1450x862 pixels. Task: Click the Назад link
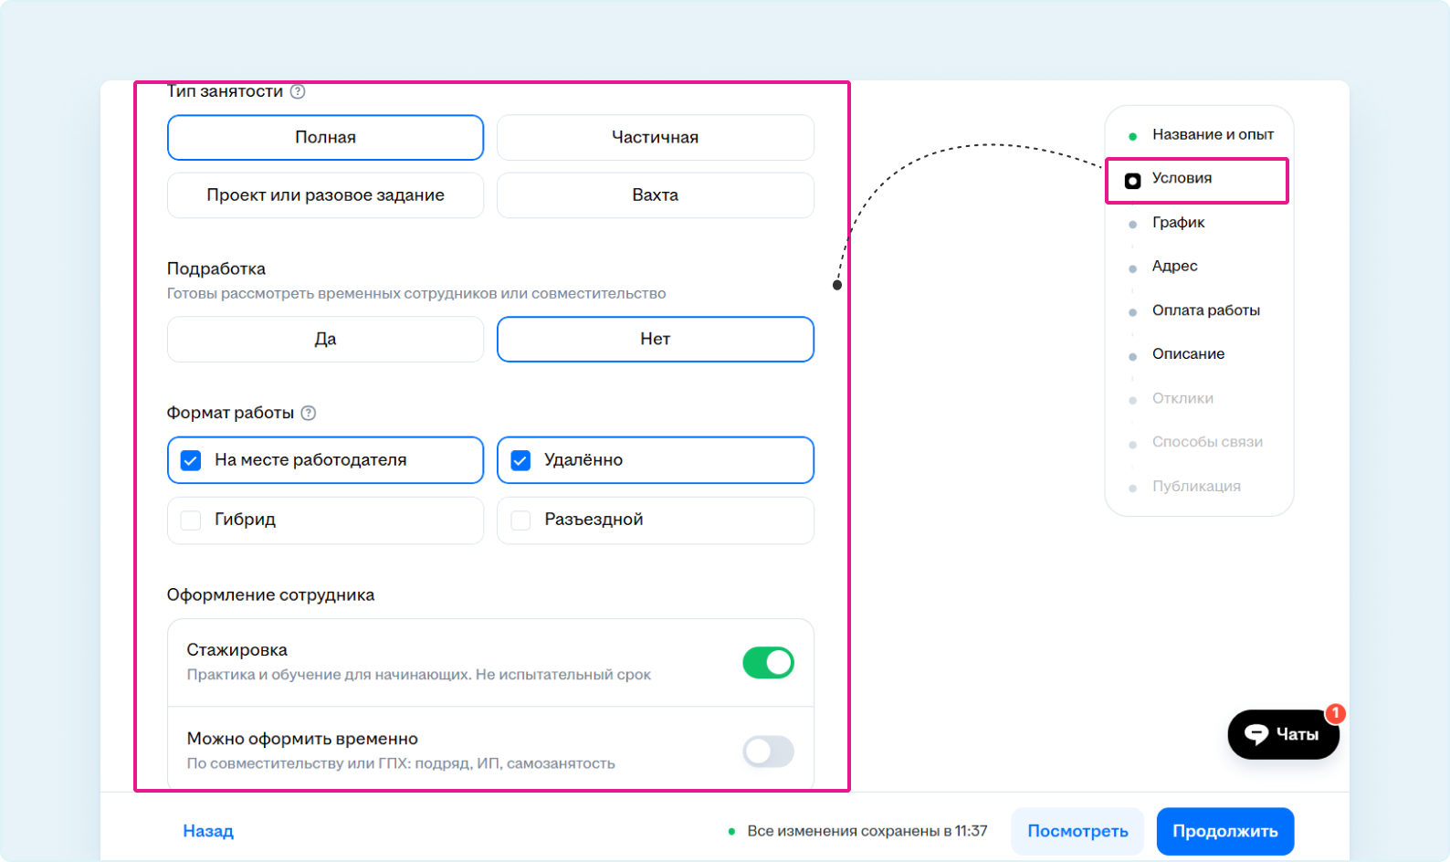click(208, 831)
